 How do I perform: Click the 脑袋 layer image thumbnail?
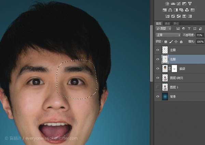[x=165, y=69]
